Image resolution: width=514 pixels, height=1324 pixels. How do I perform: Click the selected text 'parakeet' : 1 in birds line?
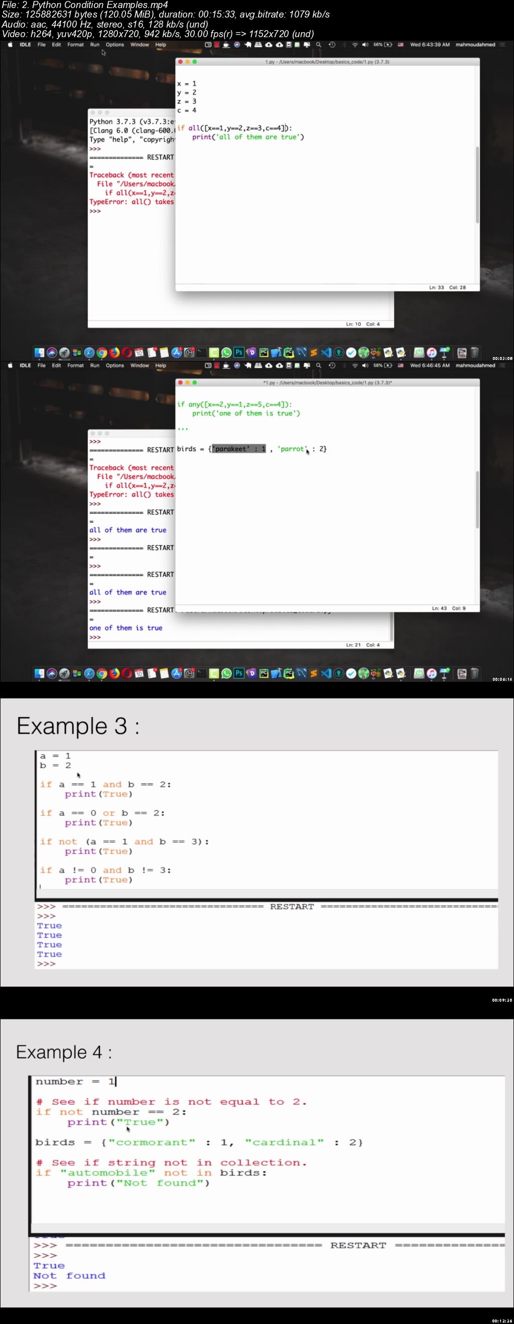(x=239, y=449)
